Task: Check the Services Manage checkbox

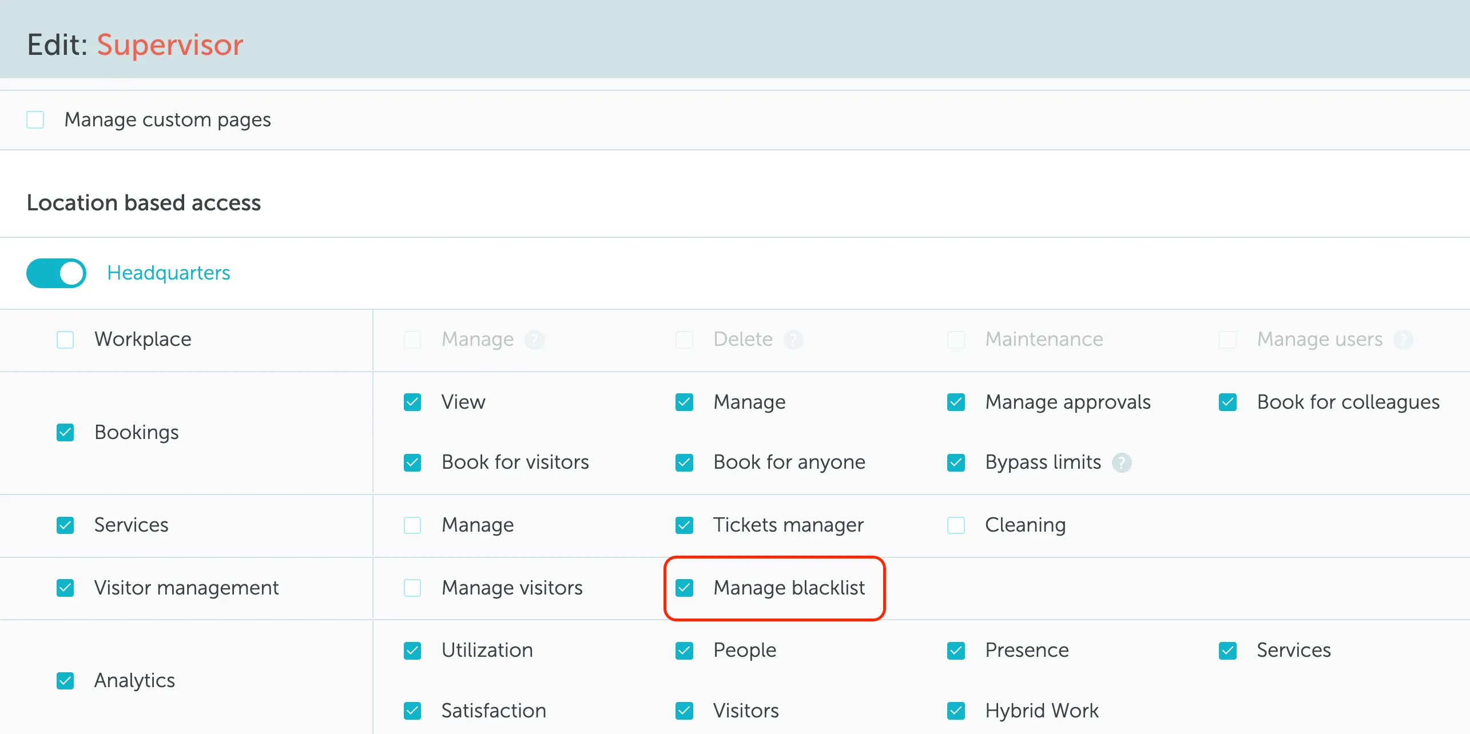Action: coord(412,525)
